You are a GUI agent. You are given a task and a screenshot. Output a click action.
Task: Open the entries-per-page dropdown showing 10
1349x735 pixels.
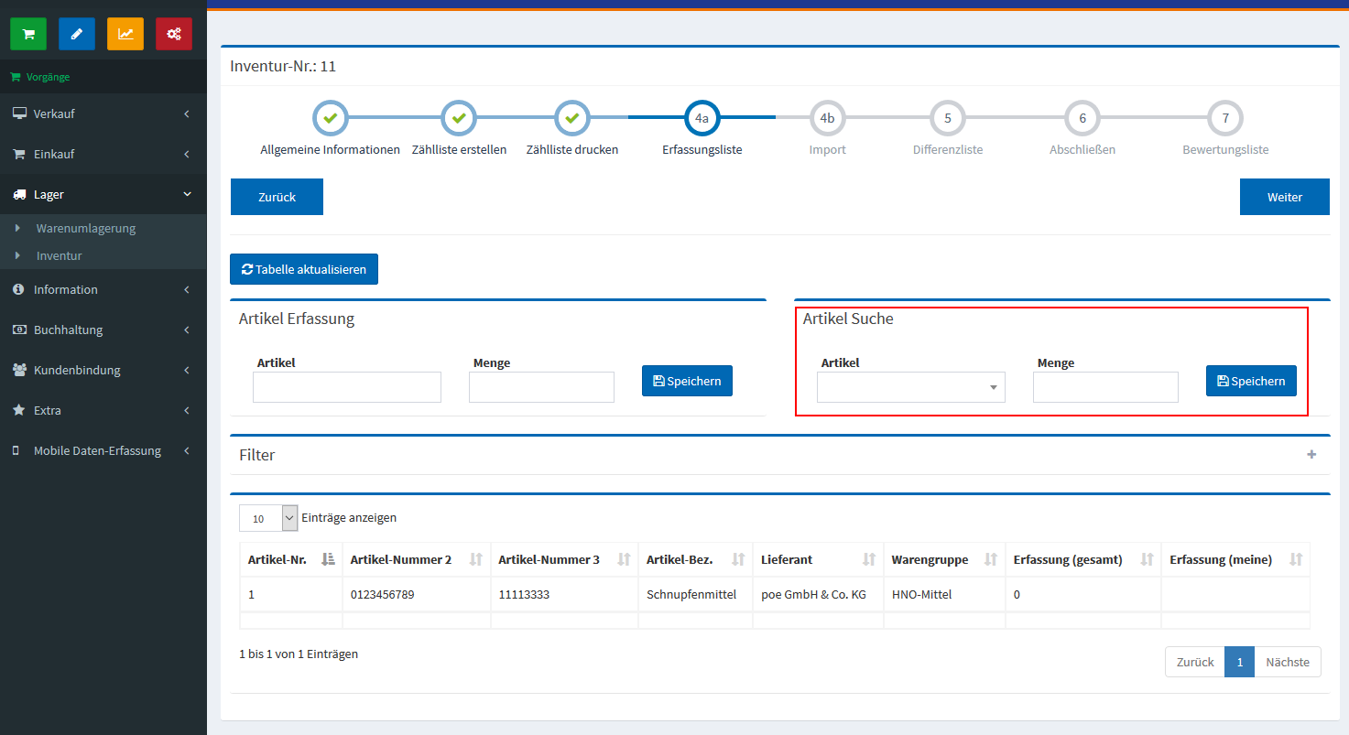click(268, 518)
